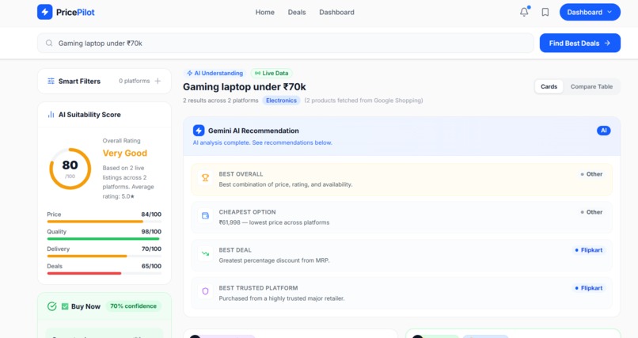The height and width of the screenshot is (338, 638).
Task: Click 'Greatest percentage discount from MRP.' text
Action: (274, 260)
